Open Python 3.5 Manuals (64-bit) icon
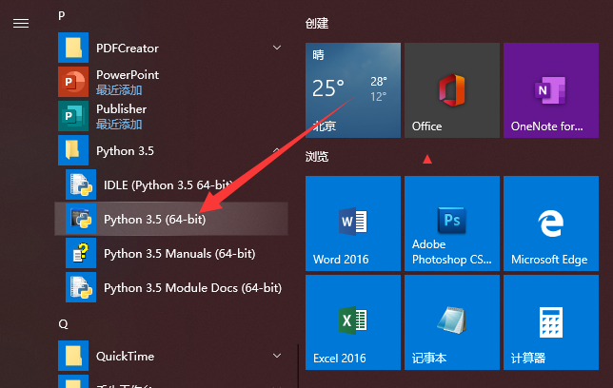Viewport: 613px width, 388px height. point(81,253)
